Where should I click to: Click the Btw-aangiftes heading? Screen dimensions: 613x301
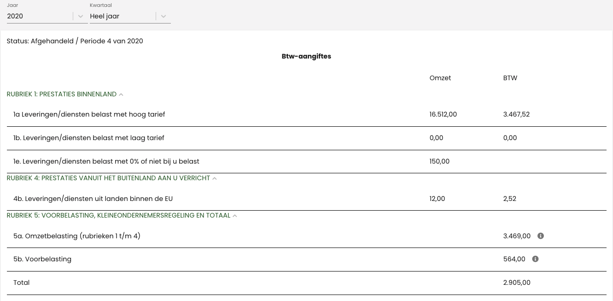click(x=306, y=56)
